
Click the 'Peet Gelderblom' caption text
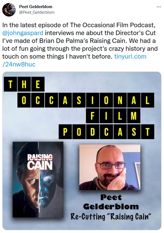(x=111, y=202)
